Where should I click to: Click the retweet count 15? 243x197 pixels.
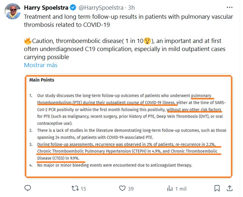(83, 188)
